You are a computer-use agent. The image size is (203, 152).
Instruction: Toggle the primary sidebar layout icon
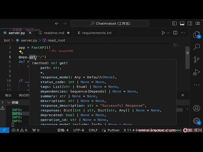click(174, 23)
